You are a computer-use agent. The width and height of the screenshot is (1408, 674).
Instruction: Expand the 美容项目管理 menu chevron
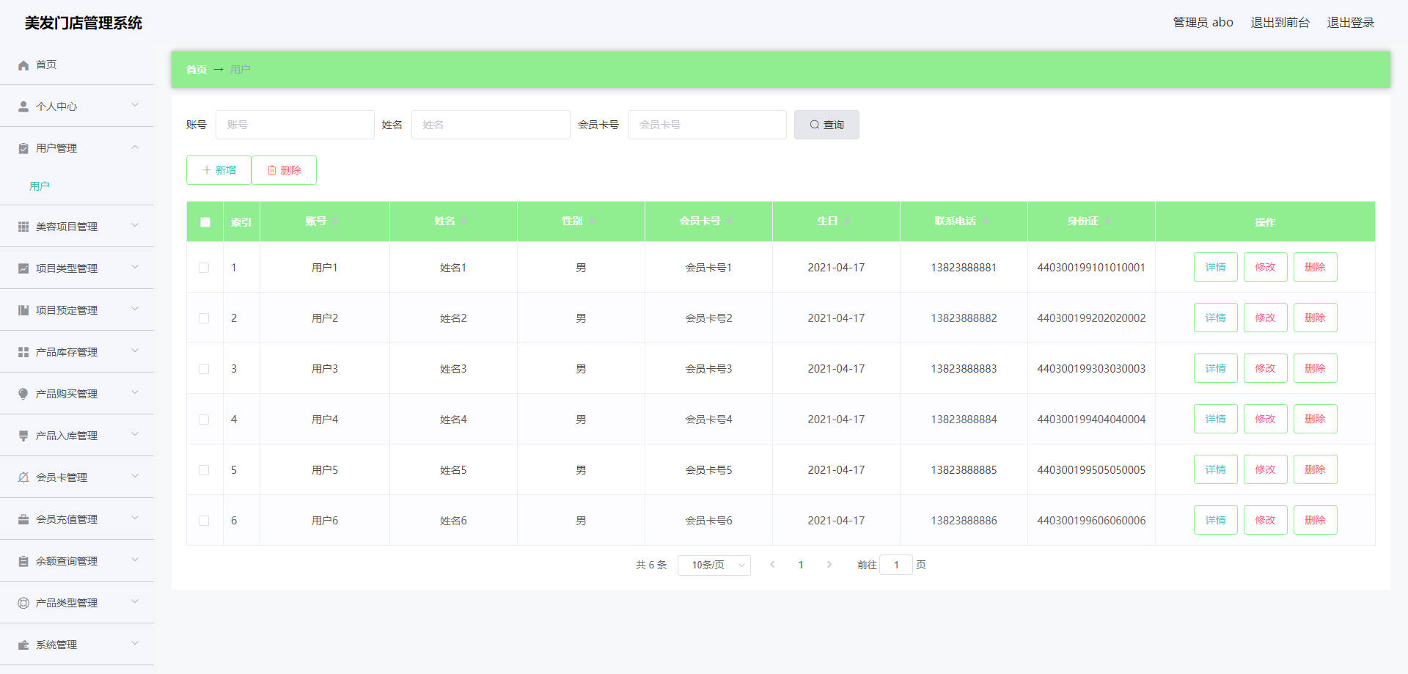[135, 226]
